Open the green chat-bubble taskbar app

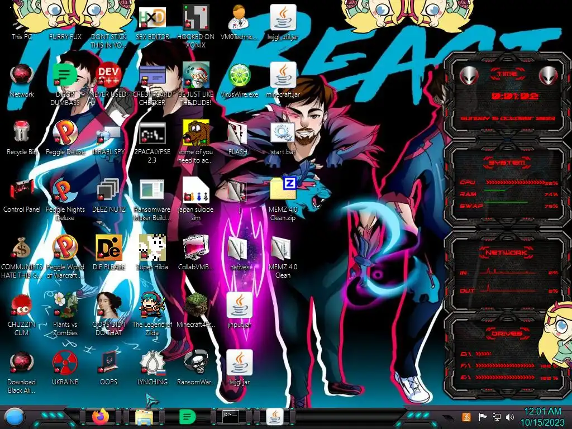click(188, 417)
